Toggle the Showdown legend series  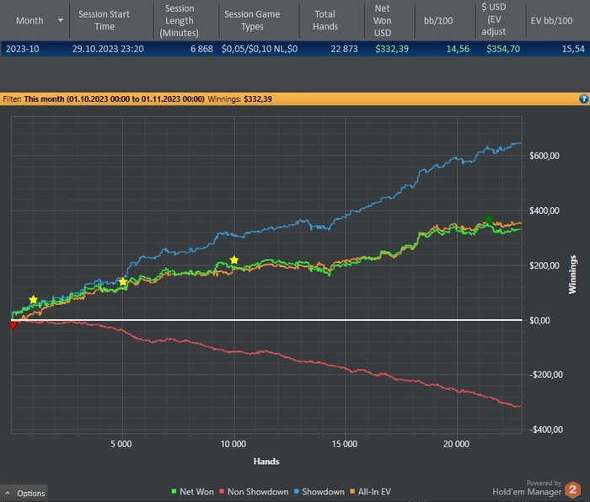point(319,491)
